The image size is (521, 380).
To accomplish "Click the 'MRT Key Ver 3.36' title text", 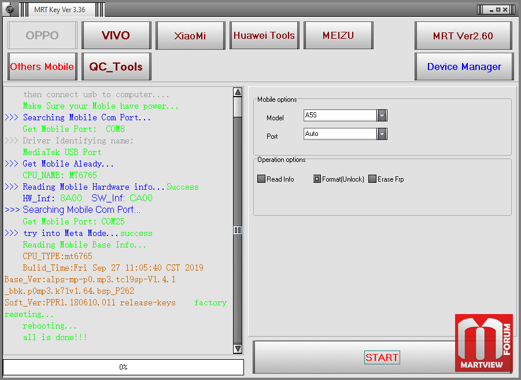I will pos(60,10).
